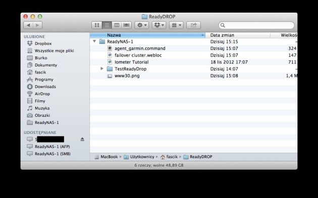Eject the redacted shared computer
The image size is (318, 198).
pos(82,139)
